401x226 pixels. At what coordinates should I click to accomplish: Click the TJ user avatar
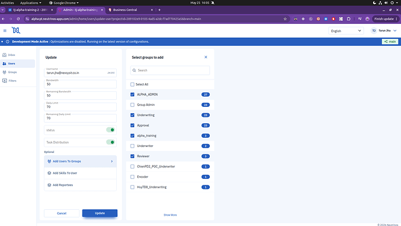click(374, 31)
